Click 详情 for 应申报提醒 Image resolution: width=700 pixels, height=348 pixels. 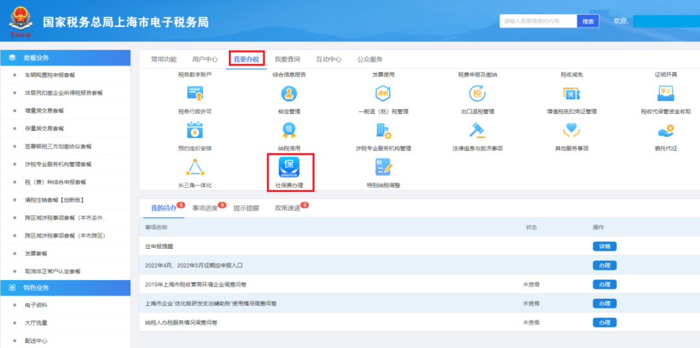605,246
